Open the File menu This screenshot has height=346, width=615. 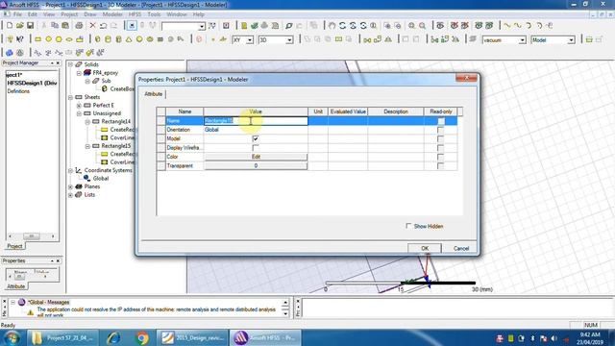point(17,14)
